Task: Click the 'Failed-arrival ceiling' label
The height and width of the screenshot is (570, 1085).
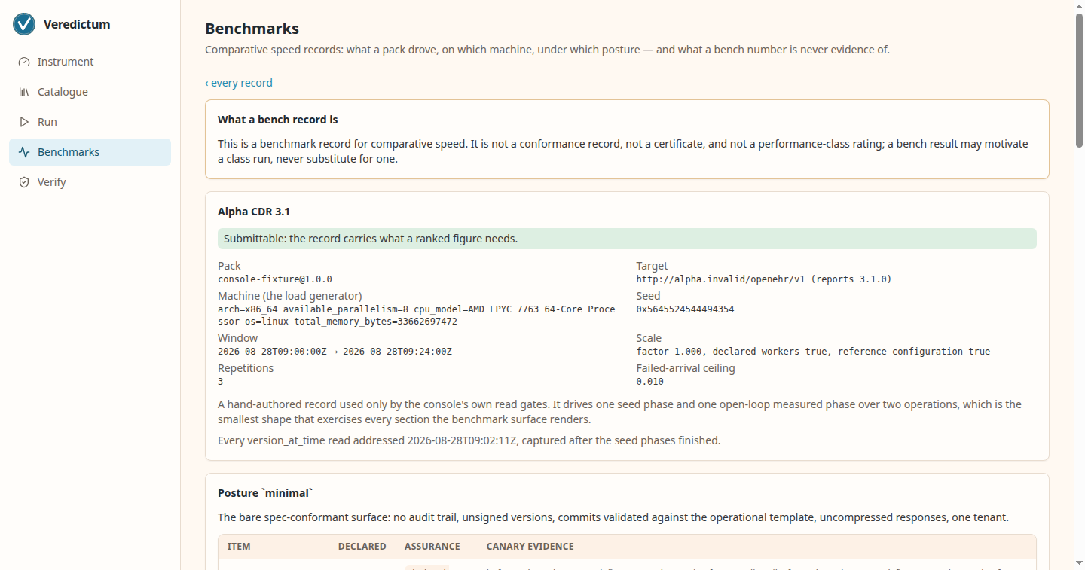Action: tap(686, 368)
